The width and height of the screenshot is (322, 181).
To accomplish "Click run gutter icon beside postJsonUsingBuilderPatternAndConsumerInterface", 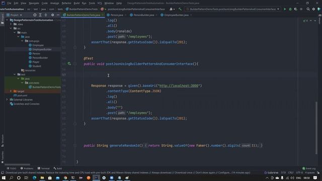I will pos(69,64).
